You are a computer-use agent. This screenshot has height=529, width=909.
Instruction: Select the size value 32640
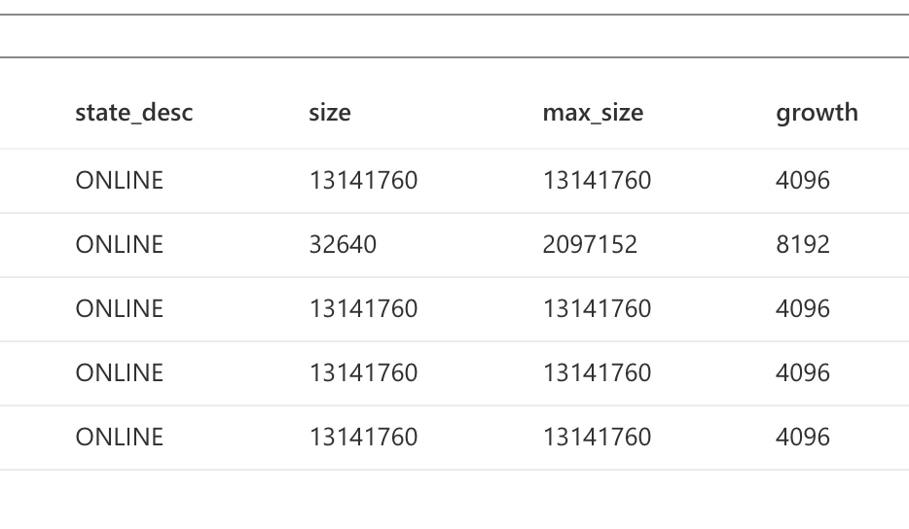coord(343,244)
